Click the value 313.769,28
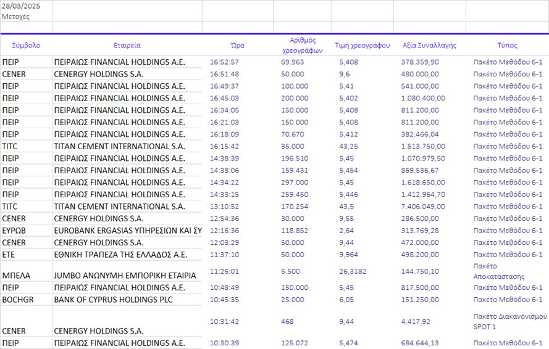549x349 pixels. coord(420,231)
